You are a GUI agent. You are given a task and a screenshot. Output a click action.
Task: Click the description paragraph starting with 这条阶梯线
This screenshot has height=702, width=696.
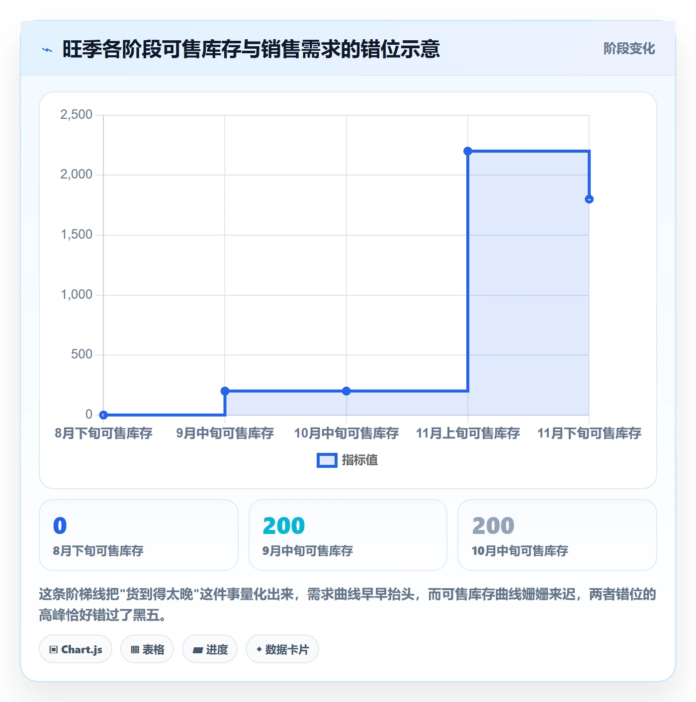click(x=348, y=605)
